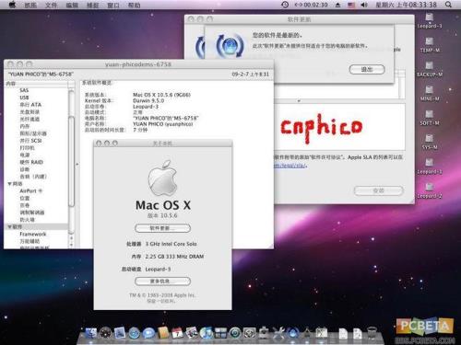
Task: Click the eject icon in menu bar
Action: (337, 5)
